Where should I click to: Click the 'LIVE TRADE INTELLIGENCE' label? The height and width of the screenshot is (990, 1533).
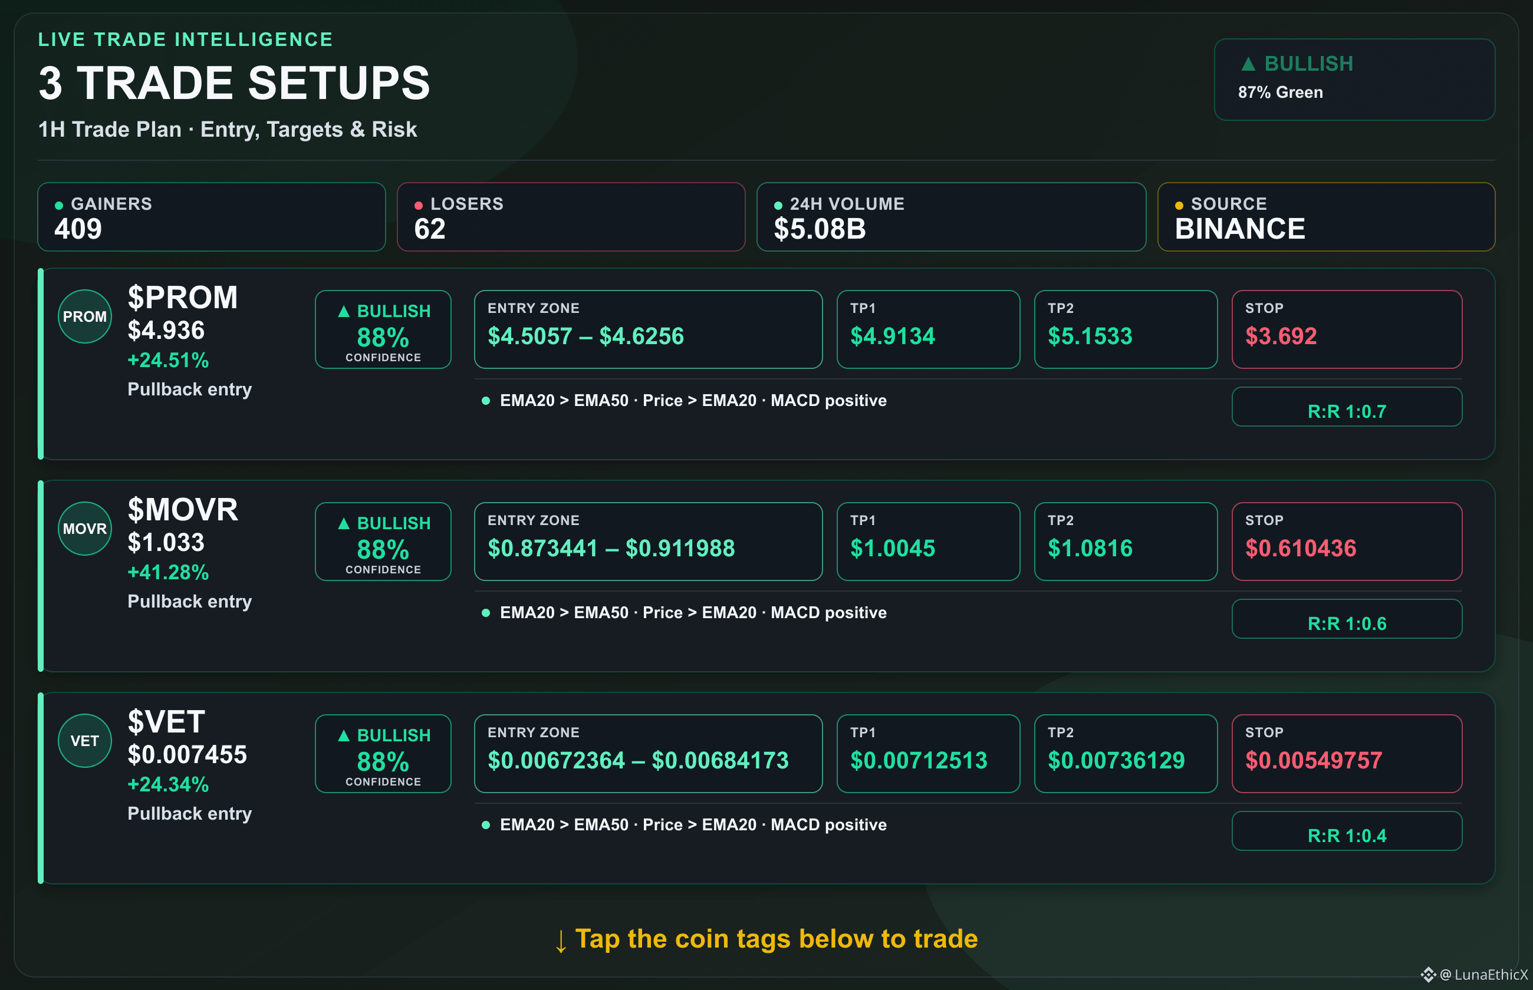click(x=185, y=39)
